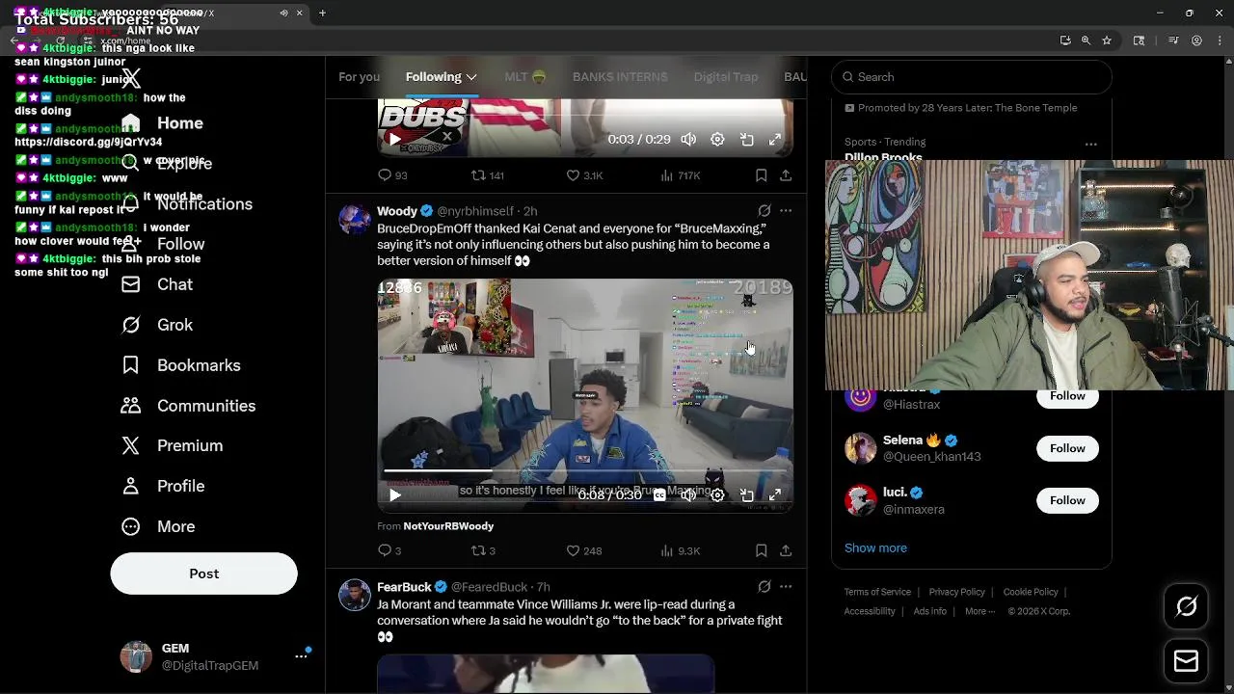Repost Woody's BruceMaxxing post

coord(483,550)
